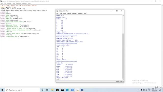Click shell status bar Ln 55 Col 4

(120, 81)
